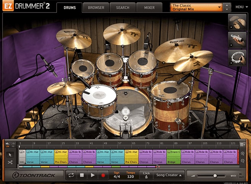The width and height of the screenshot is (251, 184).
Task: Toggle loop playback
Action: 71,175
